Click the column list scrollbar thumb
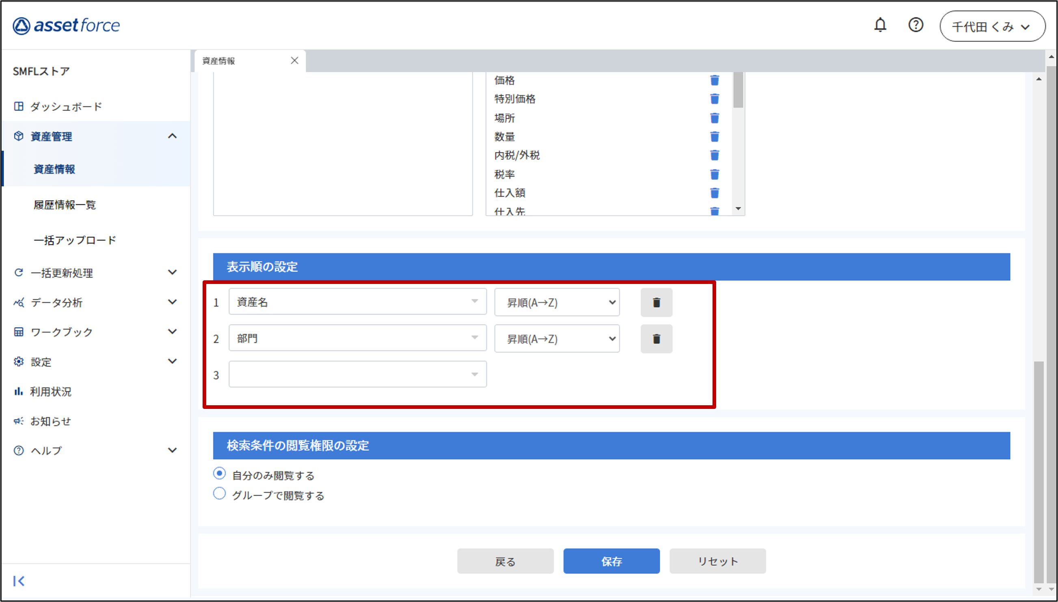Viewport: 1058px width, 602px height. [x=737, y=90]
